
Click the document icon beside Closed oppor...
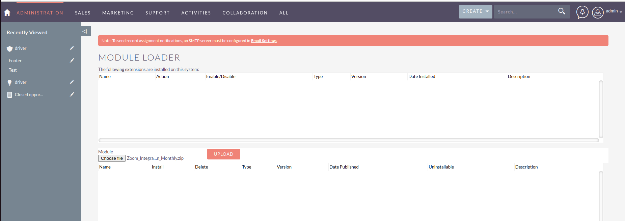[9, 95]
